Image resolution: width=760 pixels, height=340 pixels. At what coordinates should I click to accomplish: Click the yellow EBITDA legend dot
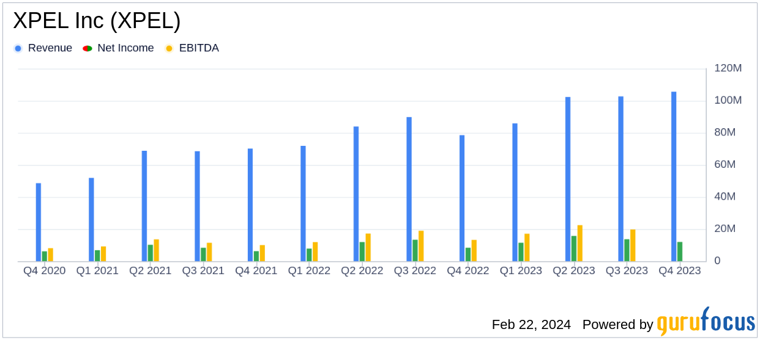pos(170,48)
